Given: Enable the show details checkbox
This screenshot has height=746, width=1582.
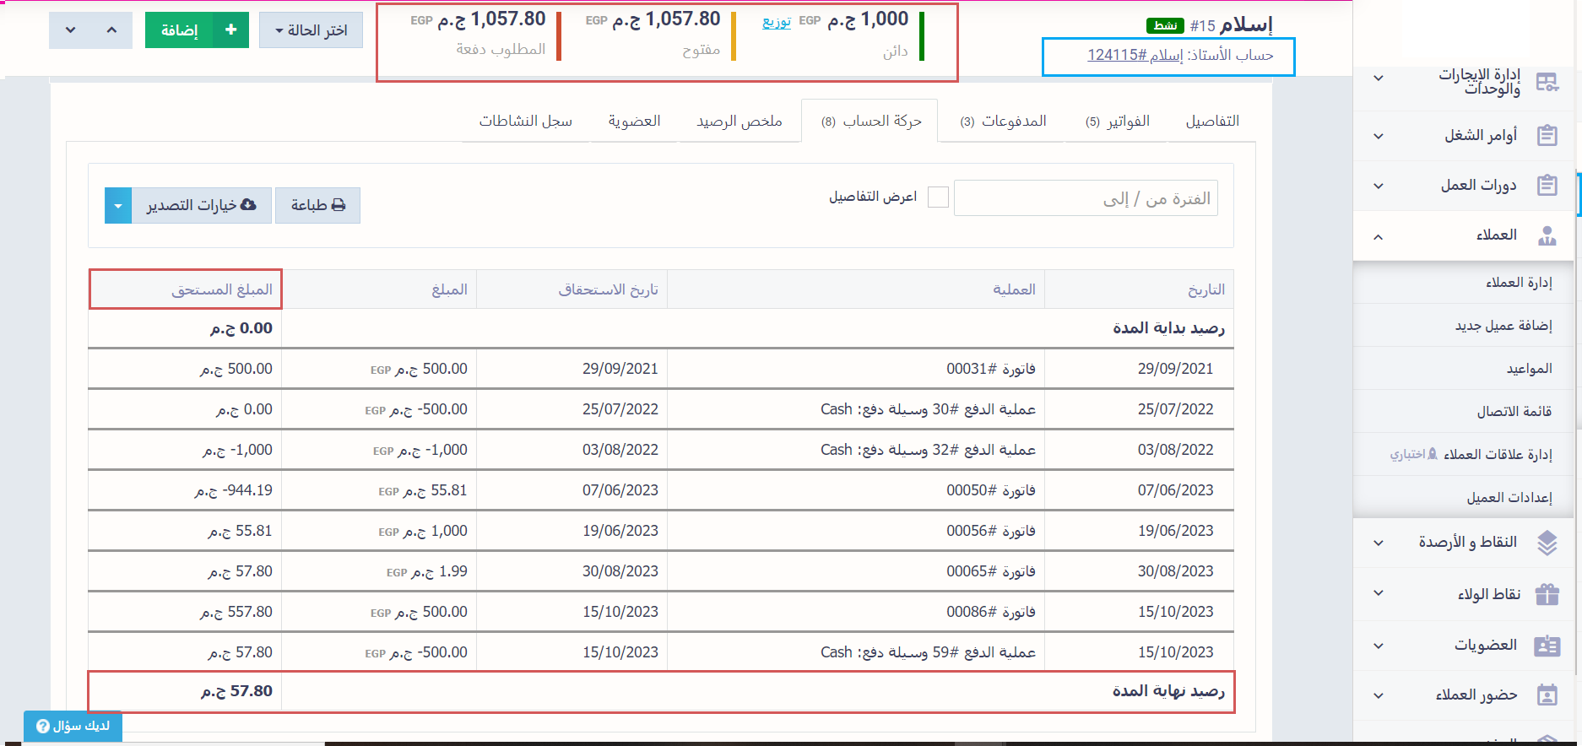Looking at the screenshot, I should [x=938, y=197].
